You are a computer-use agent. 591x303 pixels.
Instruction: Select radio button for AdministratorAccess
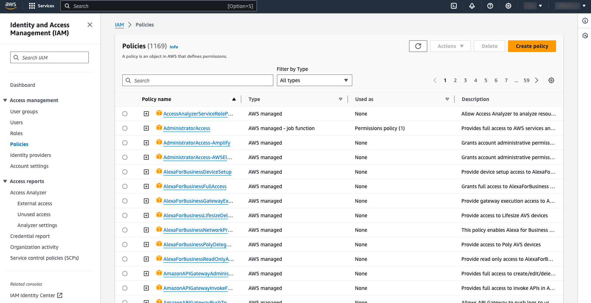pyautogui.click(x=125, y=128)
